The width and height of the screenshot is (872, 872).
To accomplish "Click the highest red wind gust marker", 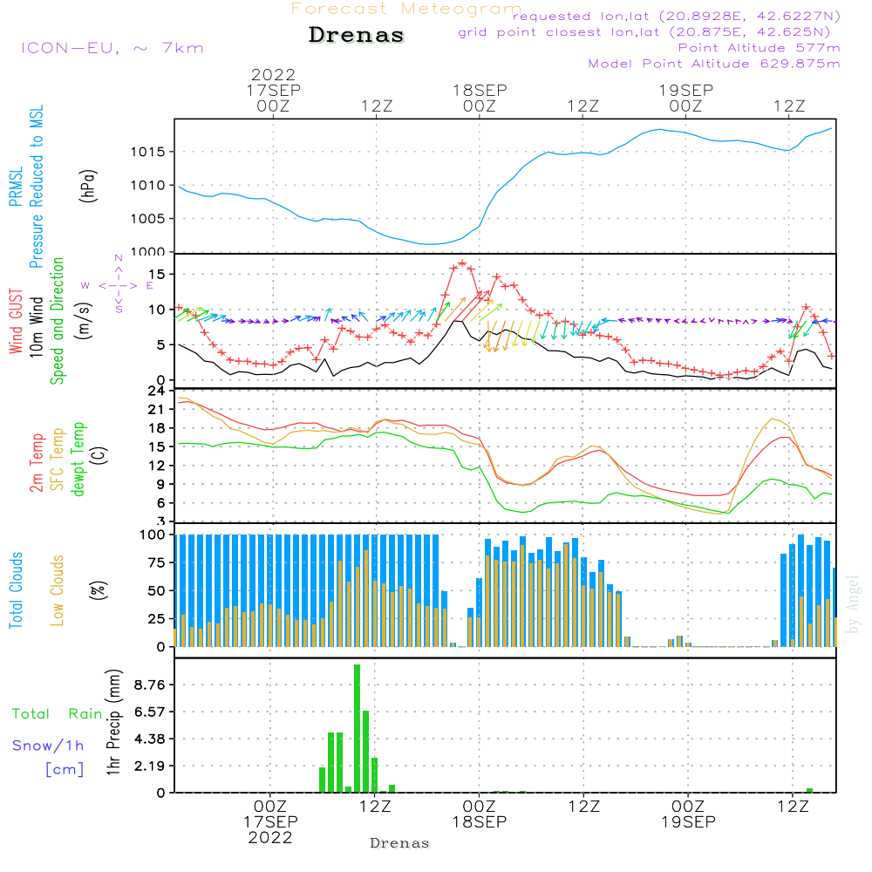I will [x=462, y=263].
